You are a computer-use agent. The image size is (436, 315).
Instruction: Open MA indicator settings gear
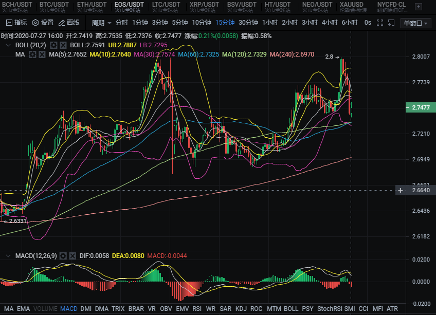pos(32,54)
